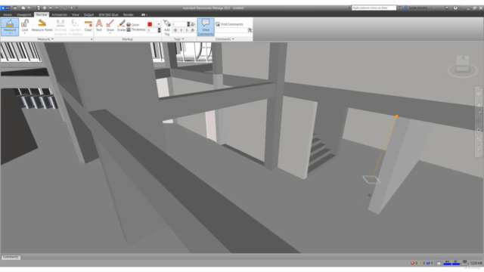
Task: Jump to the first tag
Action: (x=175, y=30)
